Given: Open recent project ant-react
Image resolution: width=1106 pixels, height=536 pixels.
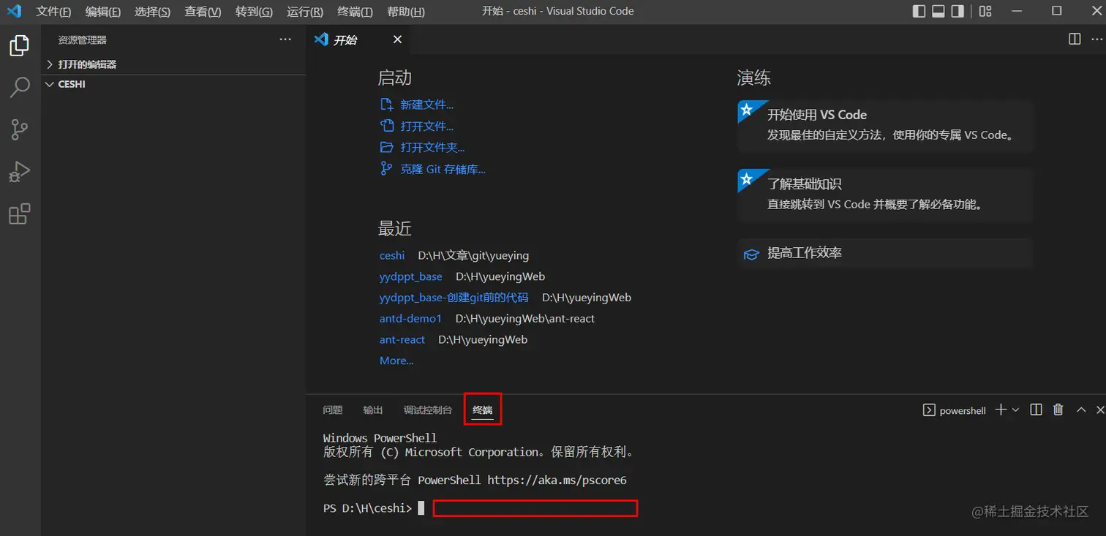Looking at the screenshot, I should [402, 339].
